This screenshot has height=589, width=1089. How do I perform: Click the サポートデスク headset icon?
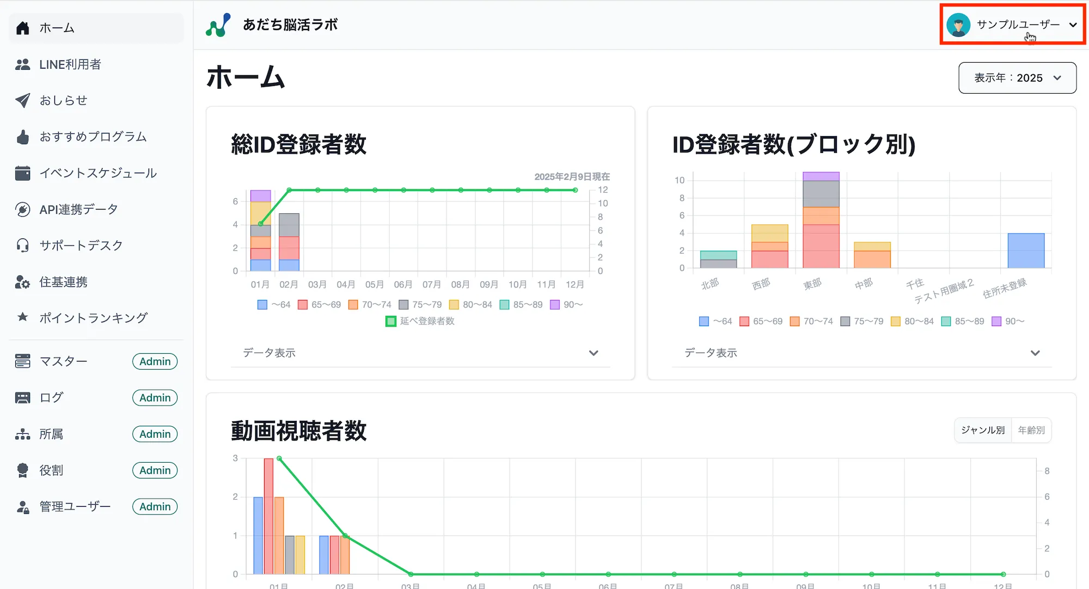click(22, 246)
